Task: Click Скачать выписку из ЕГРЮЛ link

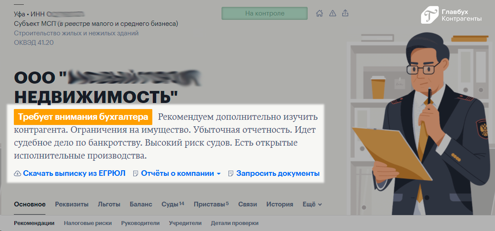Action: pyautogui.click(x=74, y=174)
